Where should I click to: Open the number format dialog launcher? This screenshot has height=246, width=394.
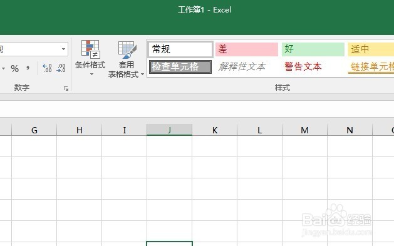click(66, 88)
